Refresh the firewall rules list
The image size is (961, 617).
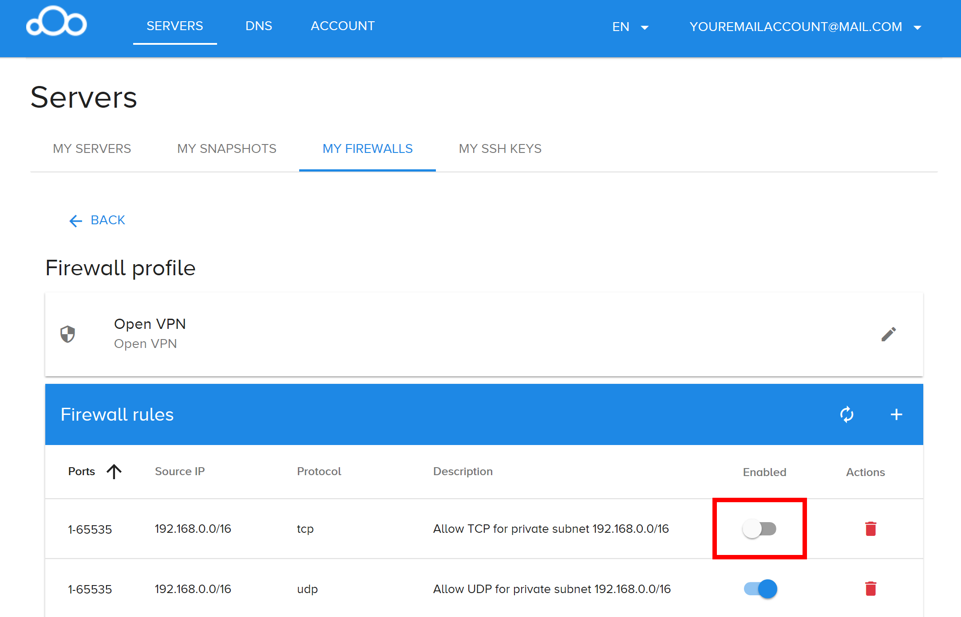point(846,414)
